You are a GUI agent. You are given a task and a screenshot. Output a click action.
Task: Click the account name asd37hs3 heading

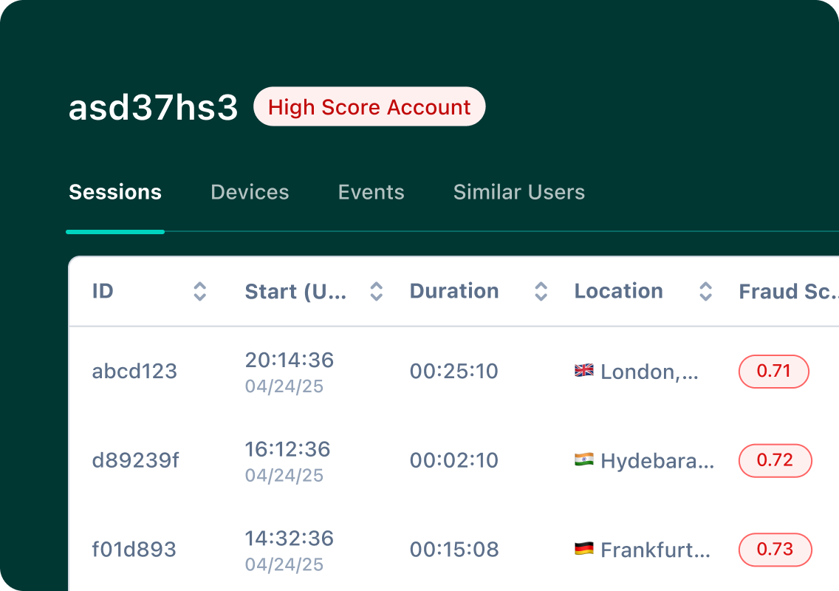tap(154, 108)
